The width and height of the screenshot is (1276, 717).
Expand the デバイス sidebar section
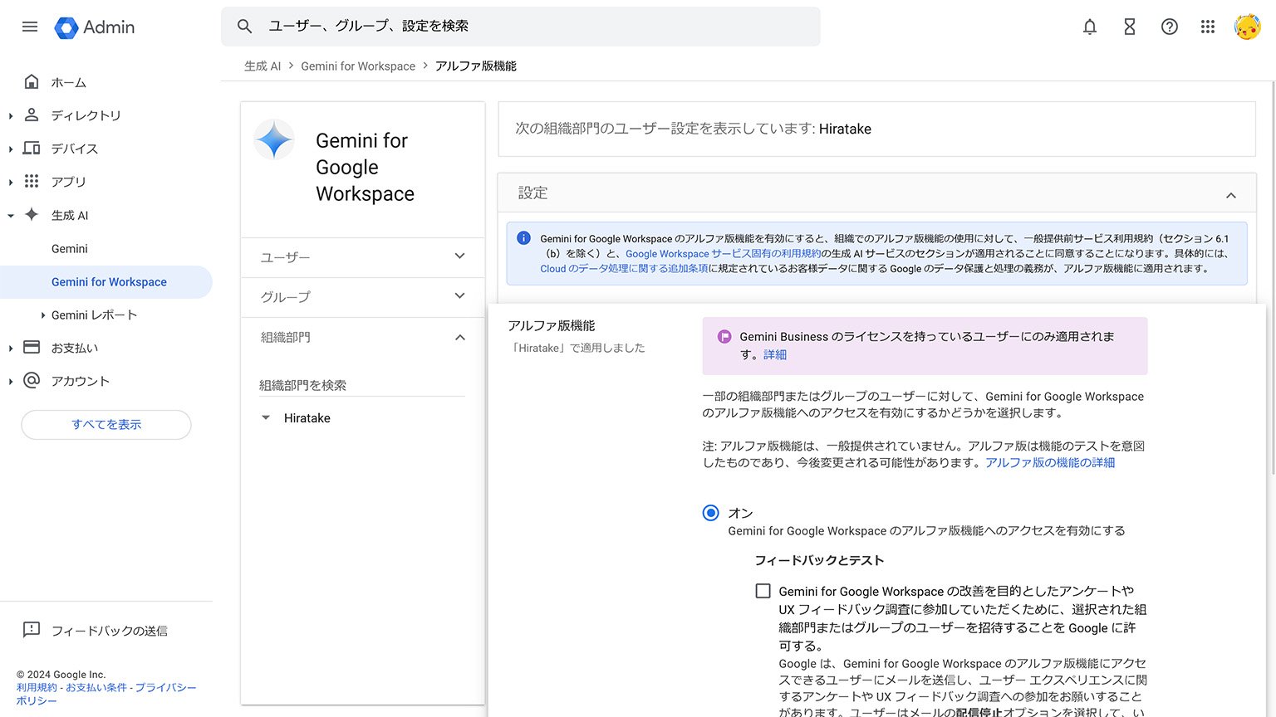coord(11,149)
